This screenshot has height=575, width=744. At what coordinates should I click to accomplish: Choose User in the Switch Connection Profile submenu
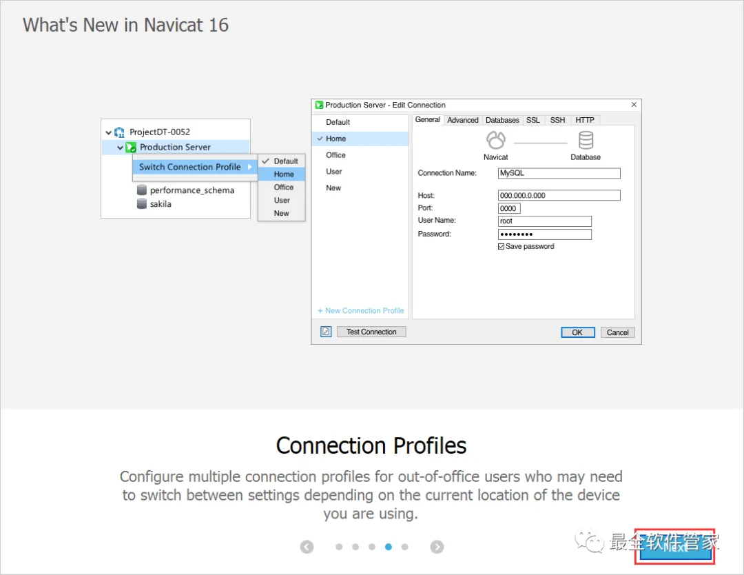pos(282,201)
